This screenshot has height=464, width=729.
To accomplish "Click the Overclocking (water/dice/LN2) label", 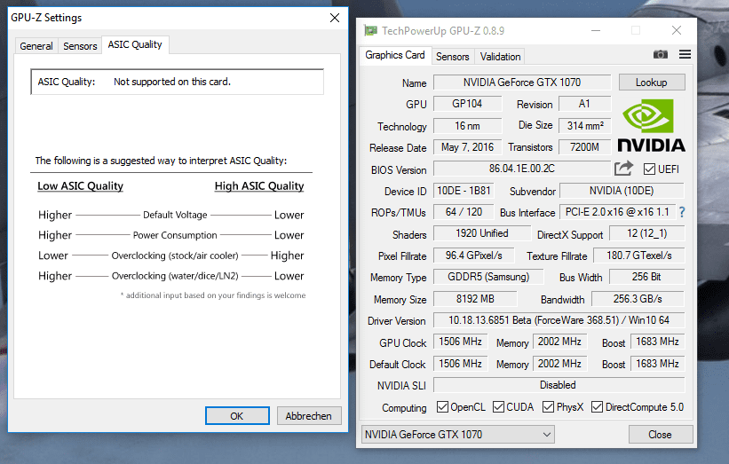I will coord(175,276).
